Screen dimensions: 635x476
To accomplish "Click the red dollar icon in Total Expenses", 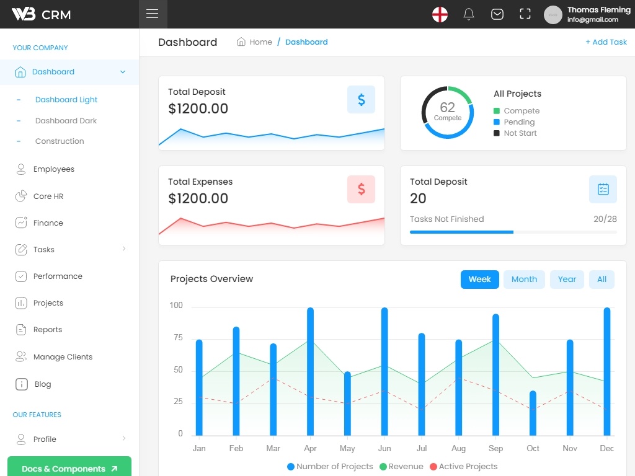I will coord(361,190).
